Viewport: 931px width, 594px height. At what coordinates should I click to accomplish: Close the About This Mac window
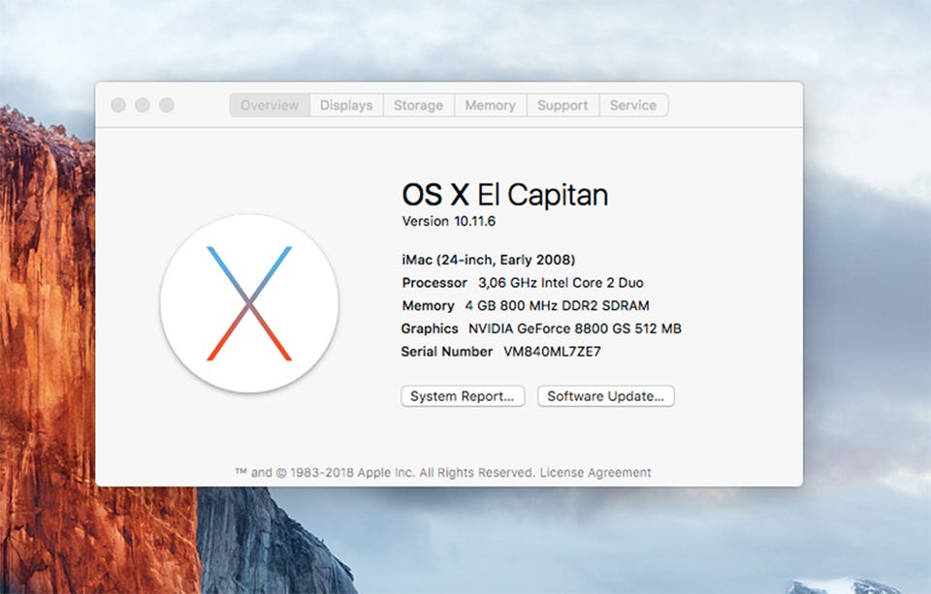tap(118, 105)
